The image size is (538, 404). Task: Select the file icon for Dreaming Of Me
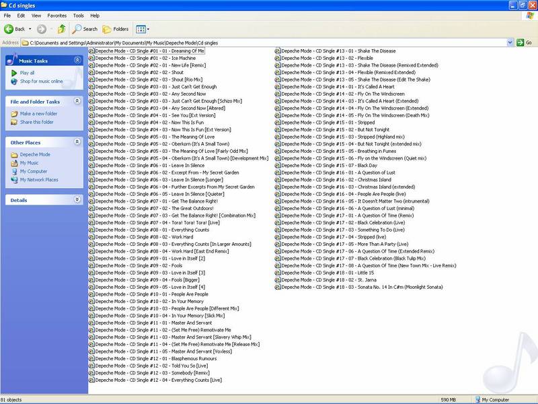(x=91, y=51)
